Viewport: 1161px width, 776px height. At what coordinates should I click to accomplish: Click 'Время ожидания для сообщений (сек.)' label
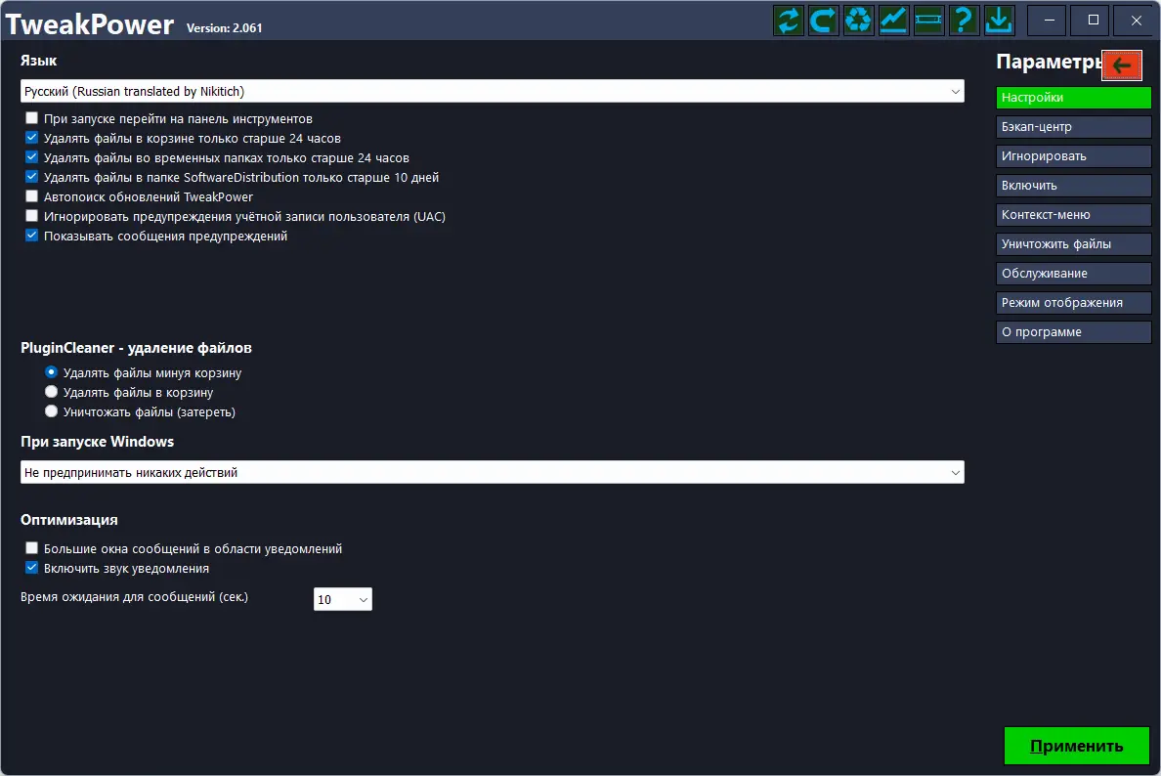pyautogui.click(x=134, y=597)
